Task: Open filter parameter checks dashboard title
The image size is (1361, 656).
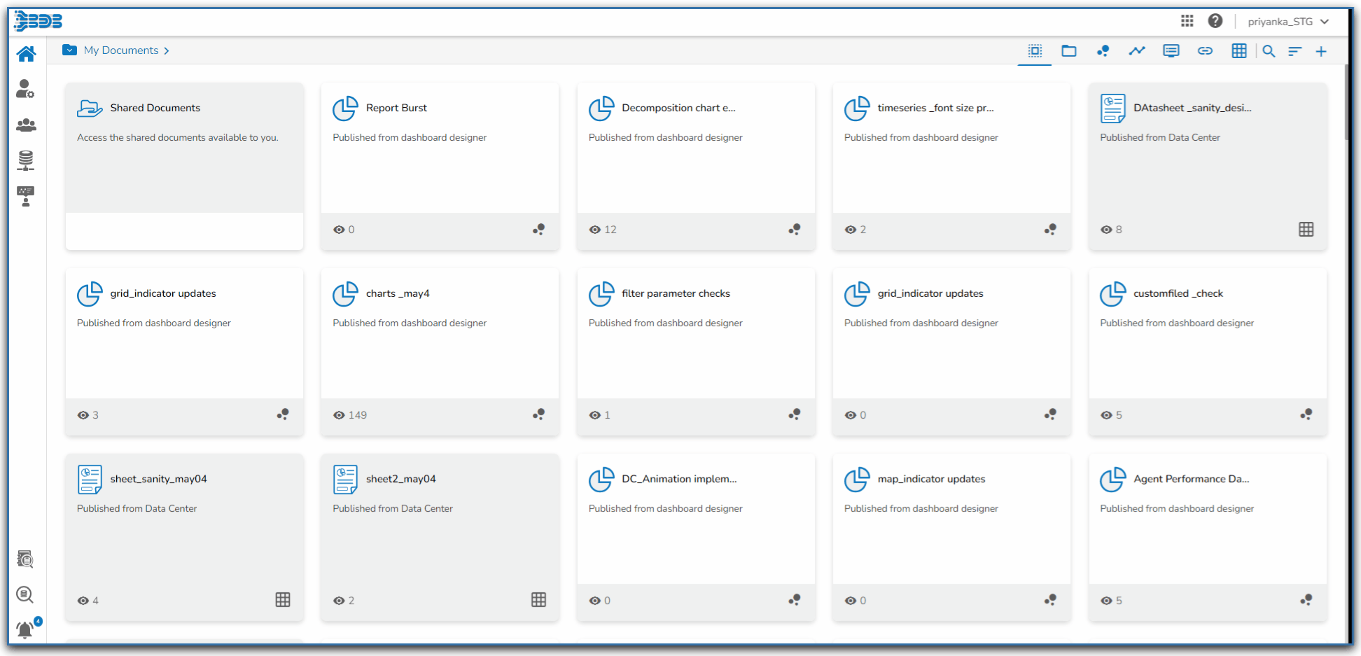Action: pos(676,293)
